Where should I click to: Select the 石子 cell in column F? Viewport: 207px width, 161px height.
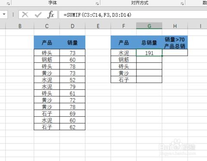123,80
